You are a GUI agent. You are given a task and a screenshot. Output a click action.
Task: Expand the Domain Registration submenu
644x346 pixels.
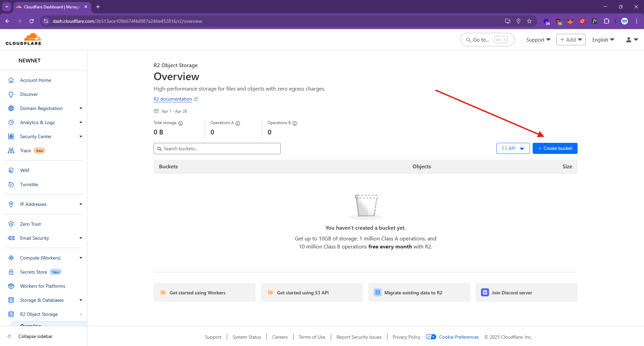click(80, 108)
